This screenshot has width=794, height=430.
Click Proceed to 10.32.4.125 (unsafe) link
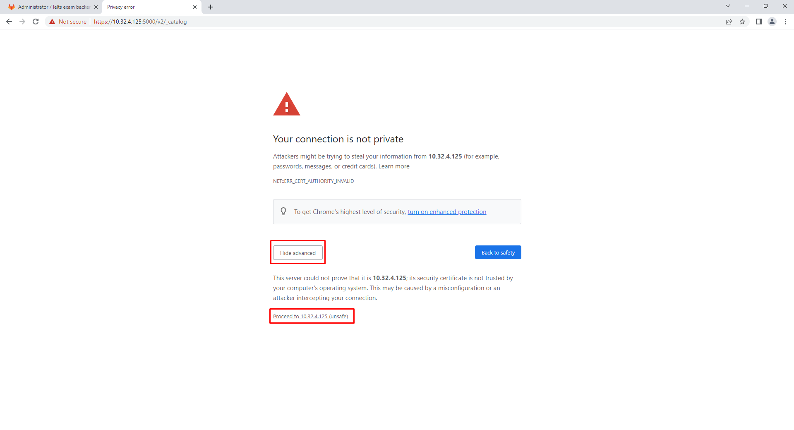tap(311, 317)
